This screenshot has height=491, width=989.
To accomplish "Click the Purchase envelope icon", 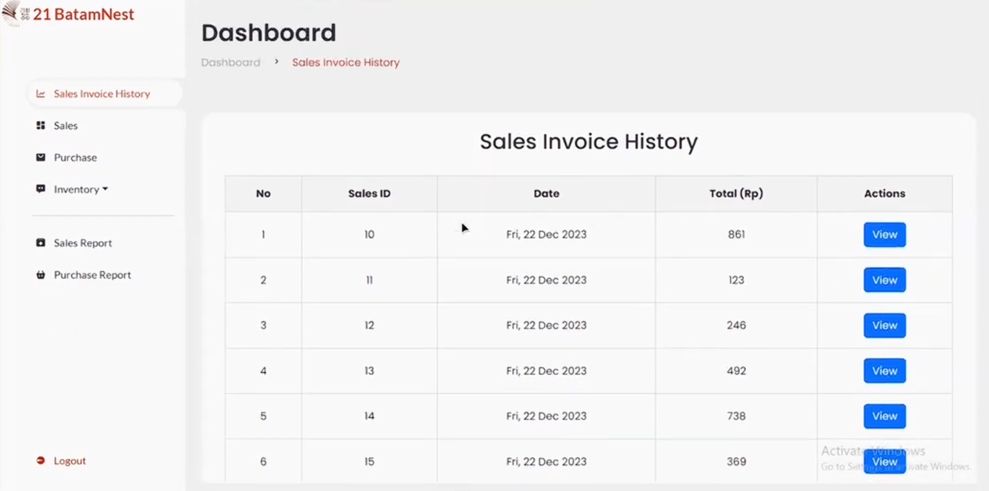I will pos(41,157).
